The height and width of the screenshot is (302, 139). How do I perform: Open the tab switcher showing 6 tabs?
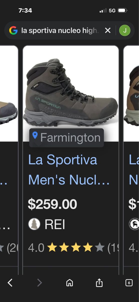[x=129, y=283]
